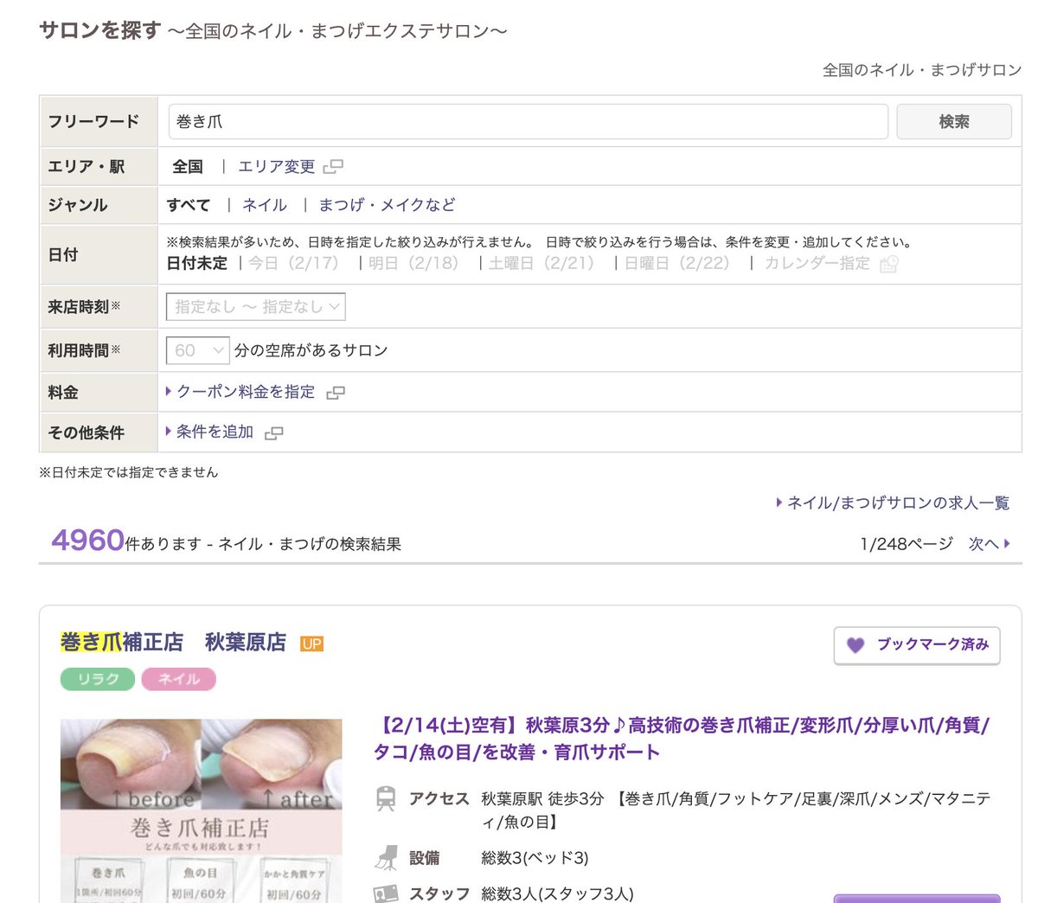Click the popup icon next to エリア変更

(333, 166)
